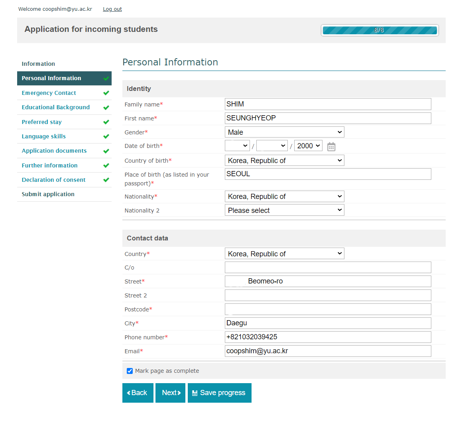The height and width of the screenshot is (427, 470).
Task: Go to Further information section
Action: 49,165
